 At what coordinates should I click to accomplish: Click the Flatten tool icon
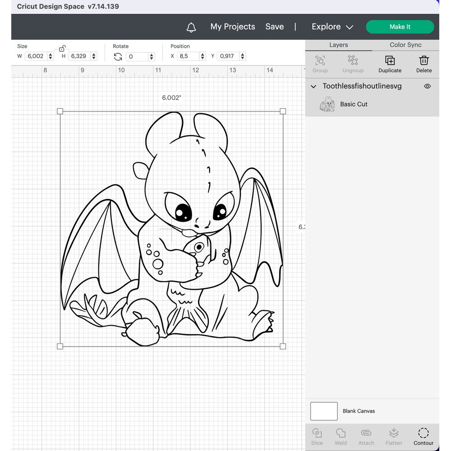pos(394,433)
